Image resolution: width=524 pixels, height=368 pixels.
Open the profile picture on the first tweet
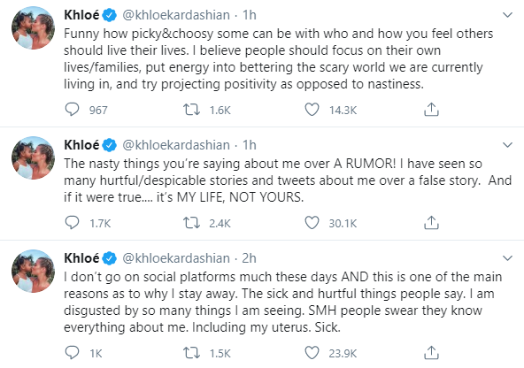pos(33,27)
